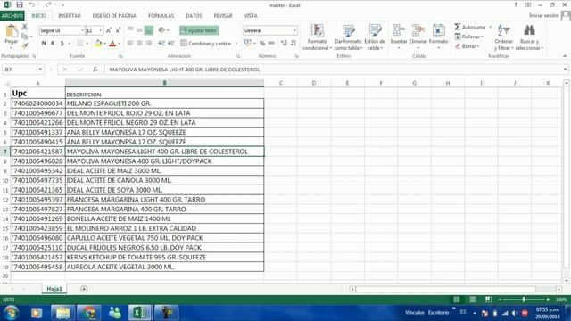Align text left icon in Alineación

130,44
